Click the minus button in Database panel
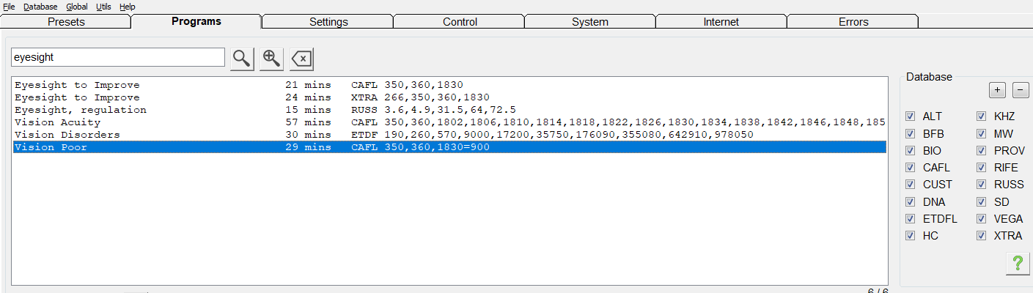Image resolution: width=1033 pixels, height=293 pixels. (1021, 90)
